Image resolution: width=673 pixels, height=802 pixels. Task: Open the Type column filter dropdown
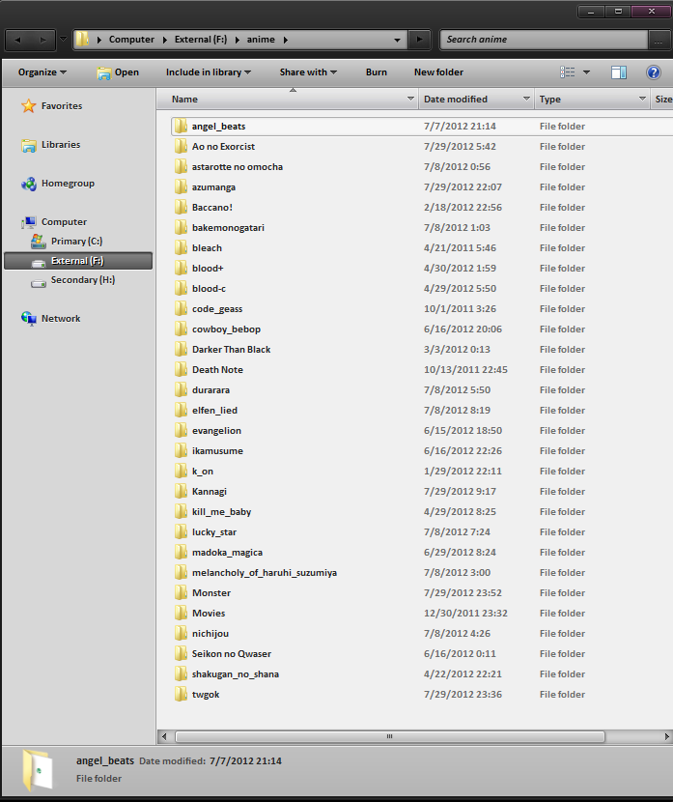642,99
